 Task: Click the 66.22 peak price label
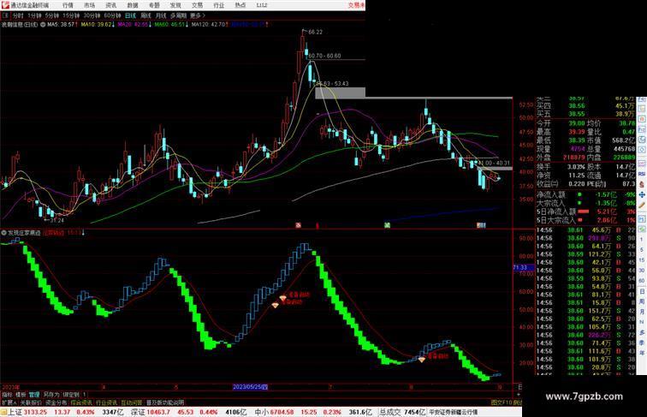315,32
